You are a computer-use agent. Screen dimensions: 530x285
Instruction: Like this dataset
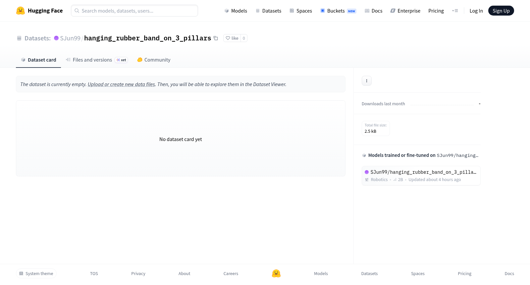232,38
